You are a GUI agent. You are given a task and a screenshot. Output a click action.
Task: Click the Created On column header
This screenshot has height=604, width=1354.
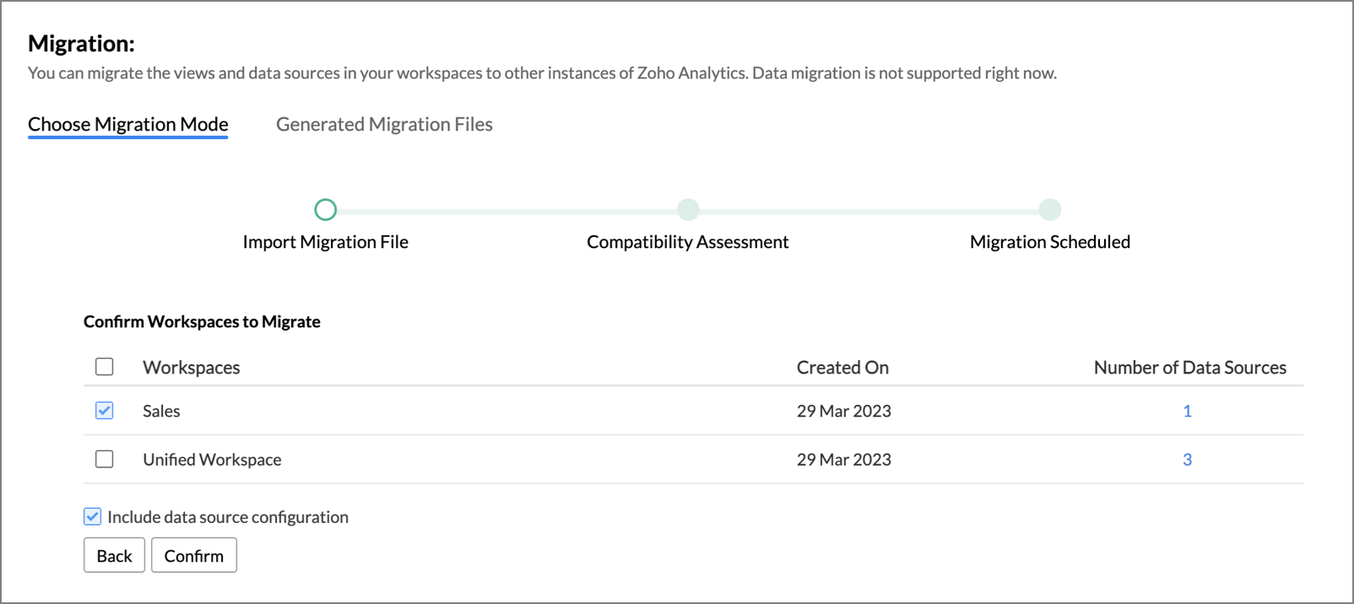coord(842,368)
